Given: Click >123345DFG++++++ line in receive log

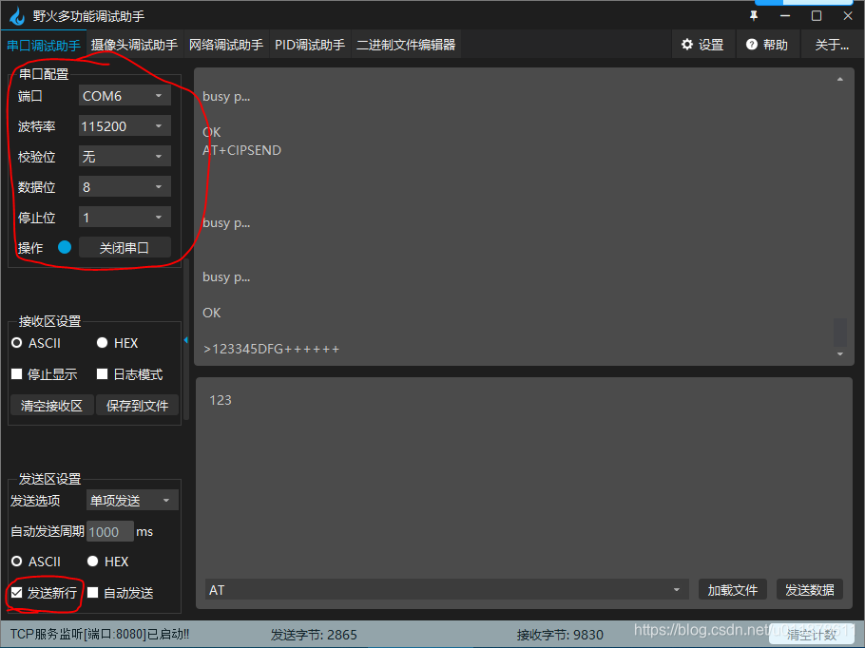Looking at the screenshot, I should [x=271, y=349].
